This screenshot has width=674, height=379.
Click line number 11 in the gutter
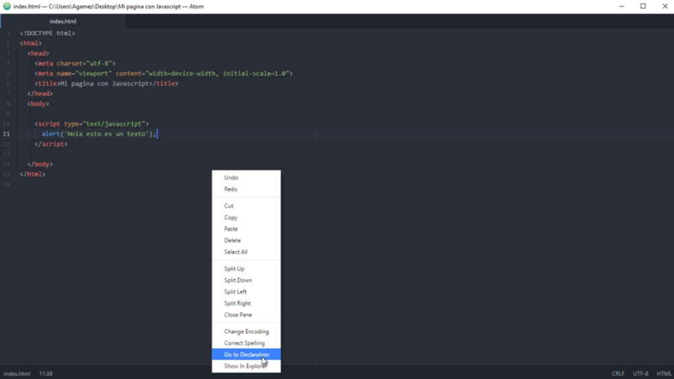click(x=7, y=134)
